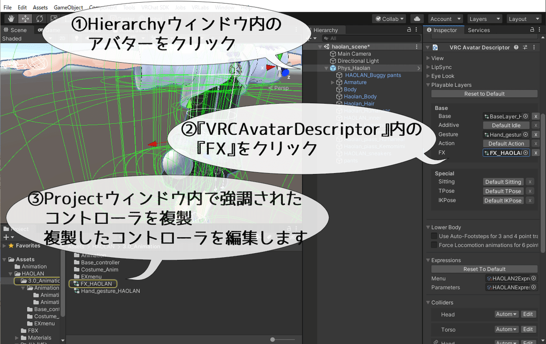Click Edit button for Torso collider
546x344 pixels.
(x=528, y=329)
